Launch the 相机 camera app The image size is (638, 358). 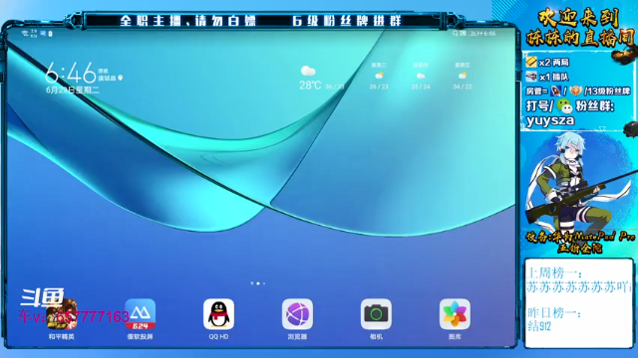pyautogui.click(x=376, y=314)
